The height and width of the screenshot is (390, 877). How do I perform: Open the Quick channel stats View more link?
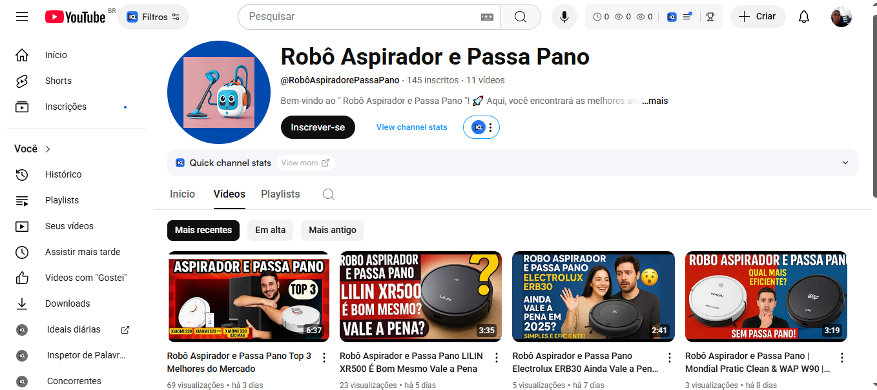pyautogui.click(x=305, y=163)
